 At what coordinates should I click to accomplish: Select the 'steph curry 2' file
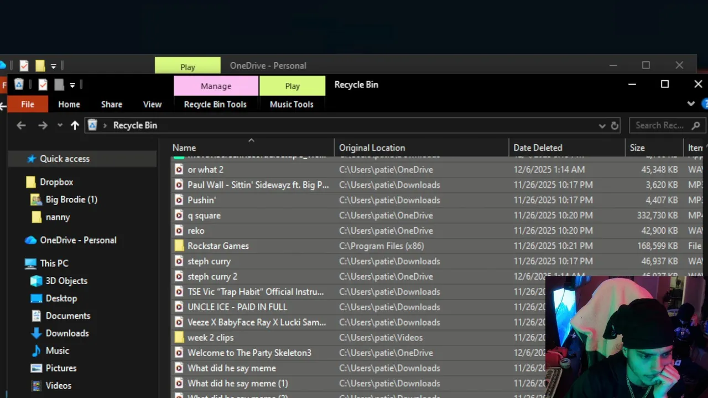click(x=212, y=276)
